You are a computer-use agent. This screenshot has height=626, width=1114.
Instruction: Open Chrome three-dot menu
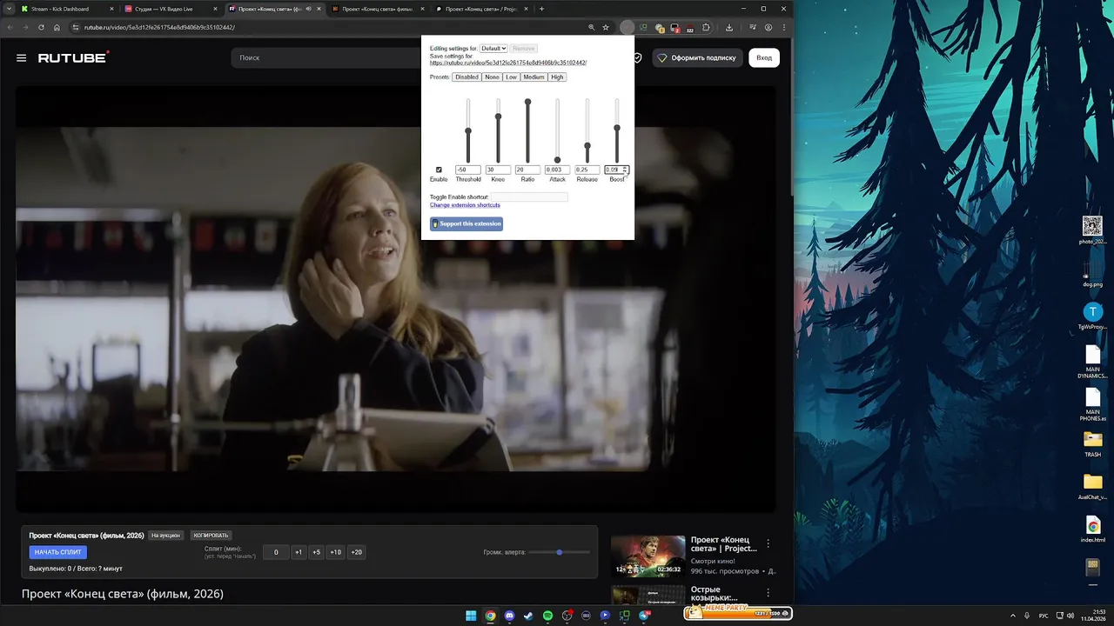782,27
